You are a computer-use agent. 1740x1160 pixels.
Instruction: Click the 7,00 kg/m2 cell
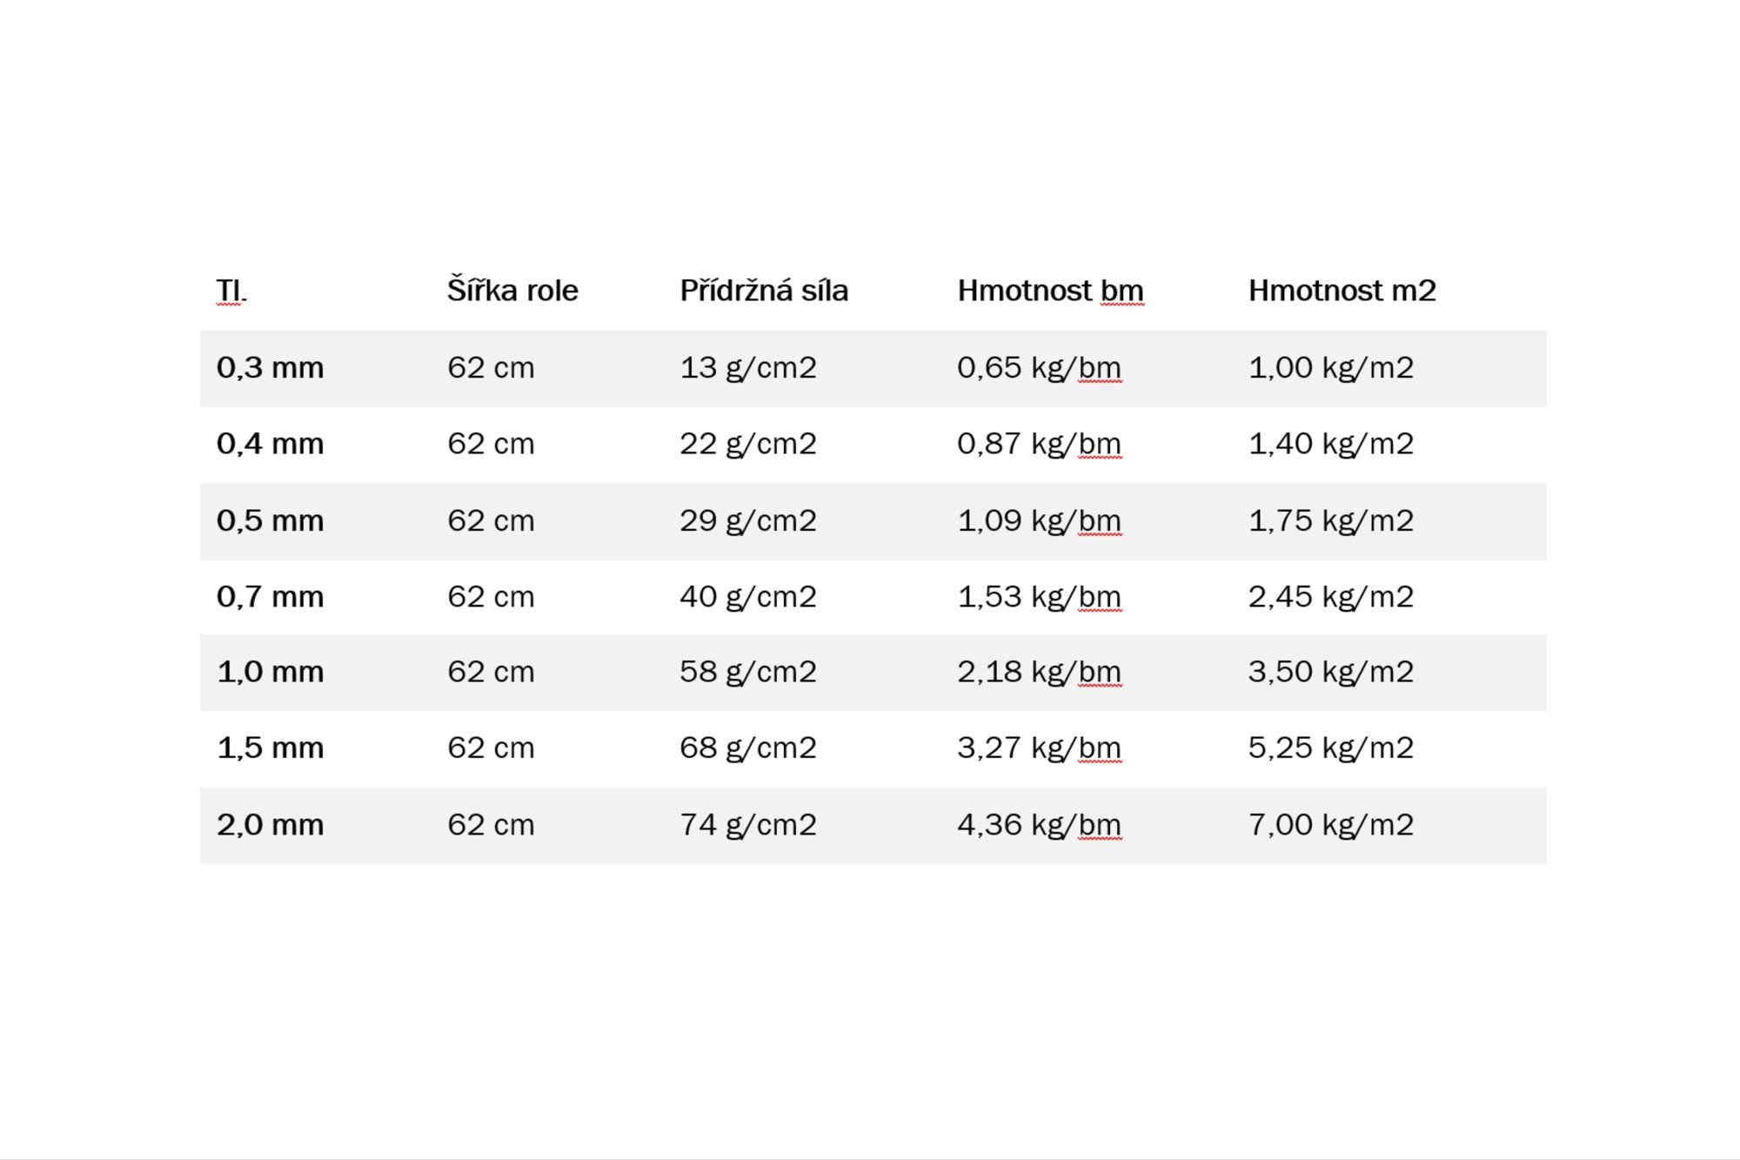point(1331,826)
